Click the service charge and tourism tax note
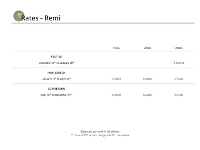 (100, 135)
